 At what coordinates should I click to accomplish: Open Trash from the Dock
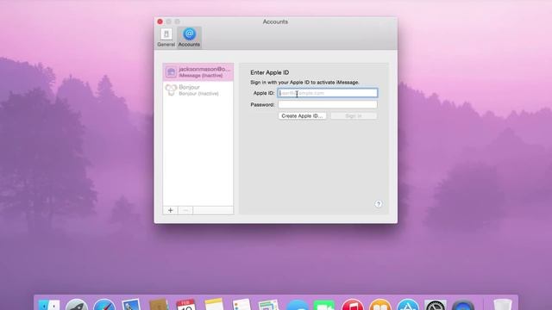pos(502,305)
